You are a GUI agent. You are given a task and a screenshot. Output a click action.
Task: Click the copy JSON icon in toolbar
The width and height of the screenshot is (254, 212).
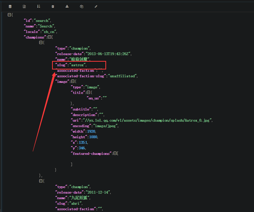coord(81,7)
